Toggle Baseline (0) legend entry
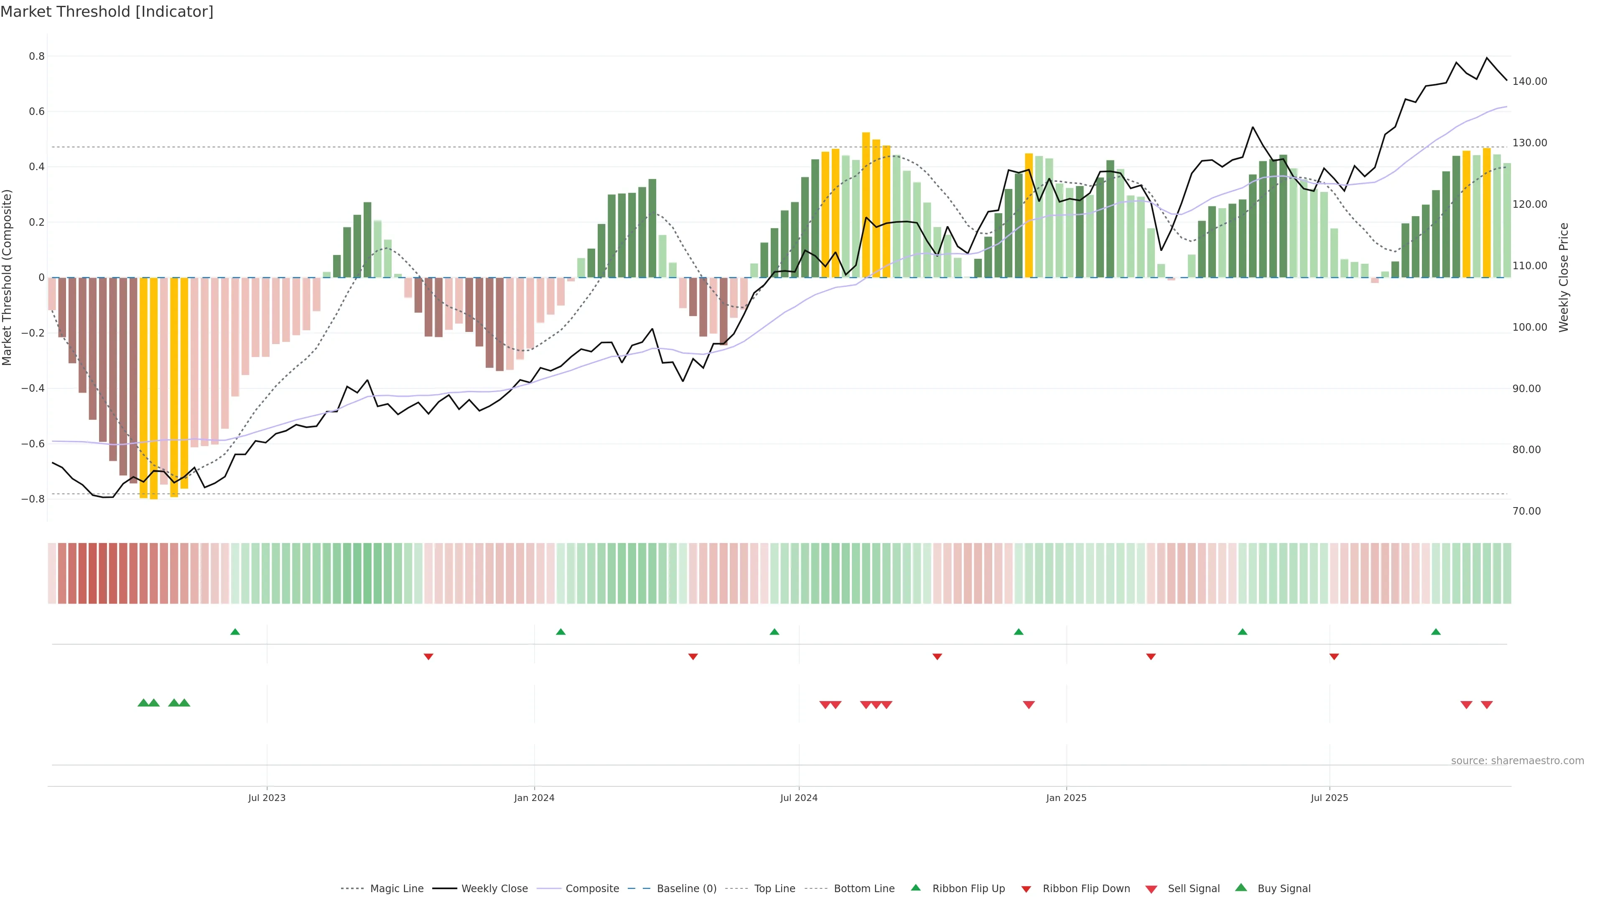Viewport: 1605px width, 903px height. 686,889
